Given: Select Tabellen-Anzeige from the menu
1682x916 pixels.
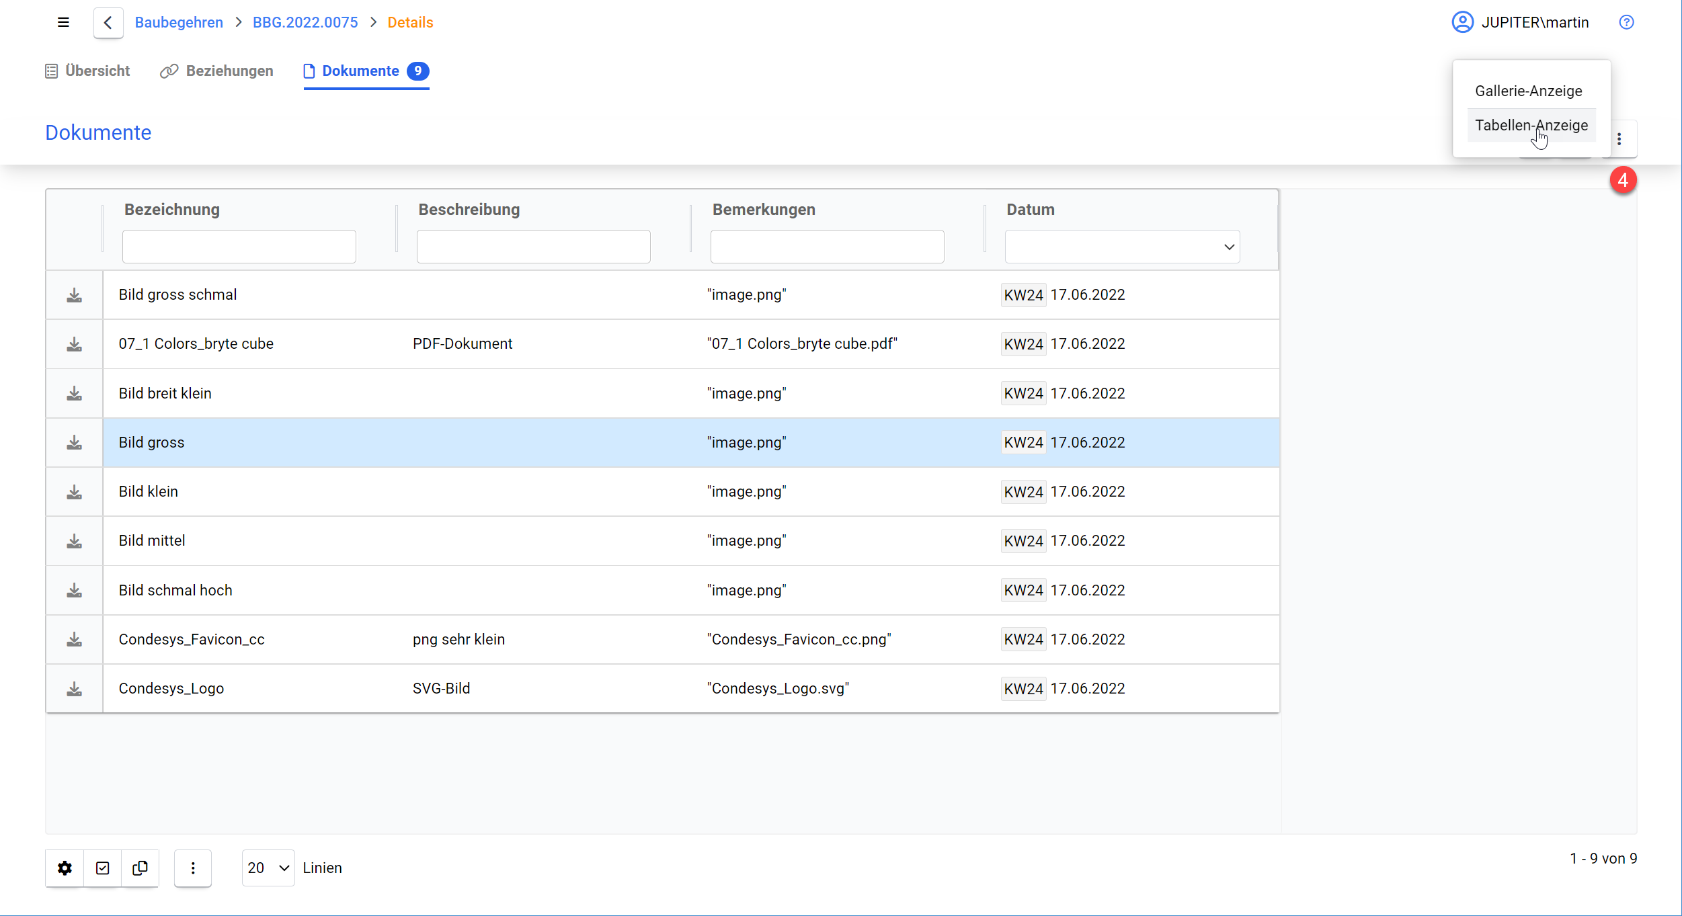Looking at the screenshot, I should 1531,125.
